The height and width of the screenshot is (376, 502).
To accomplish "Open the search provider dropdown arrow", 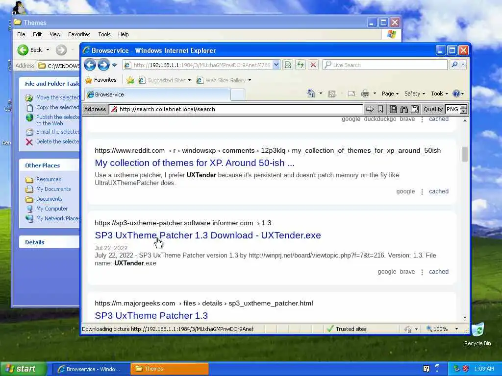I will coord(463,65).
